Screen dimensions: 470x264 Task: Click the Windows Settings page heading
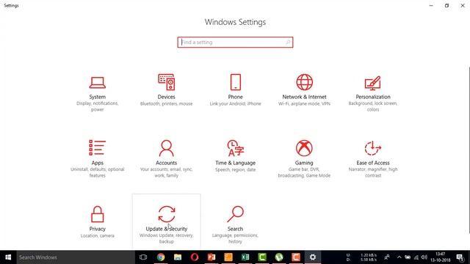click(x=235, y=22)
